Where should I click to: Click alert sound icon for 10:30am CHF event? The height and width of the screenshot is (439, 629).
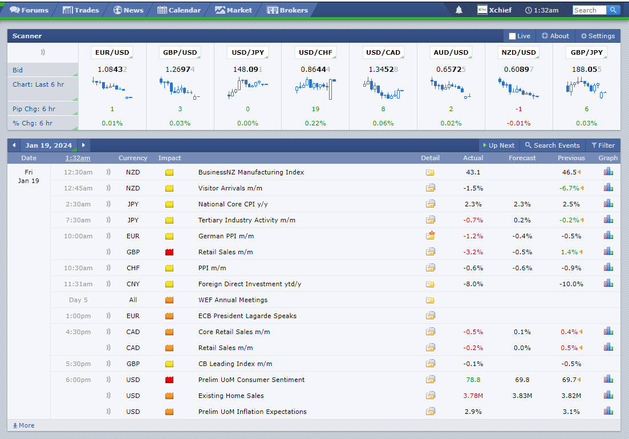click(x=108, y=268)
